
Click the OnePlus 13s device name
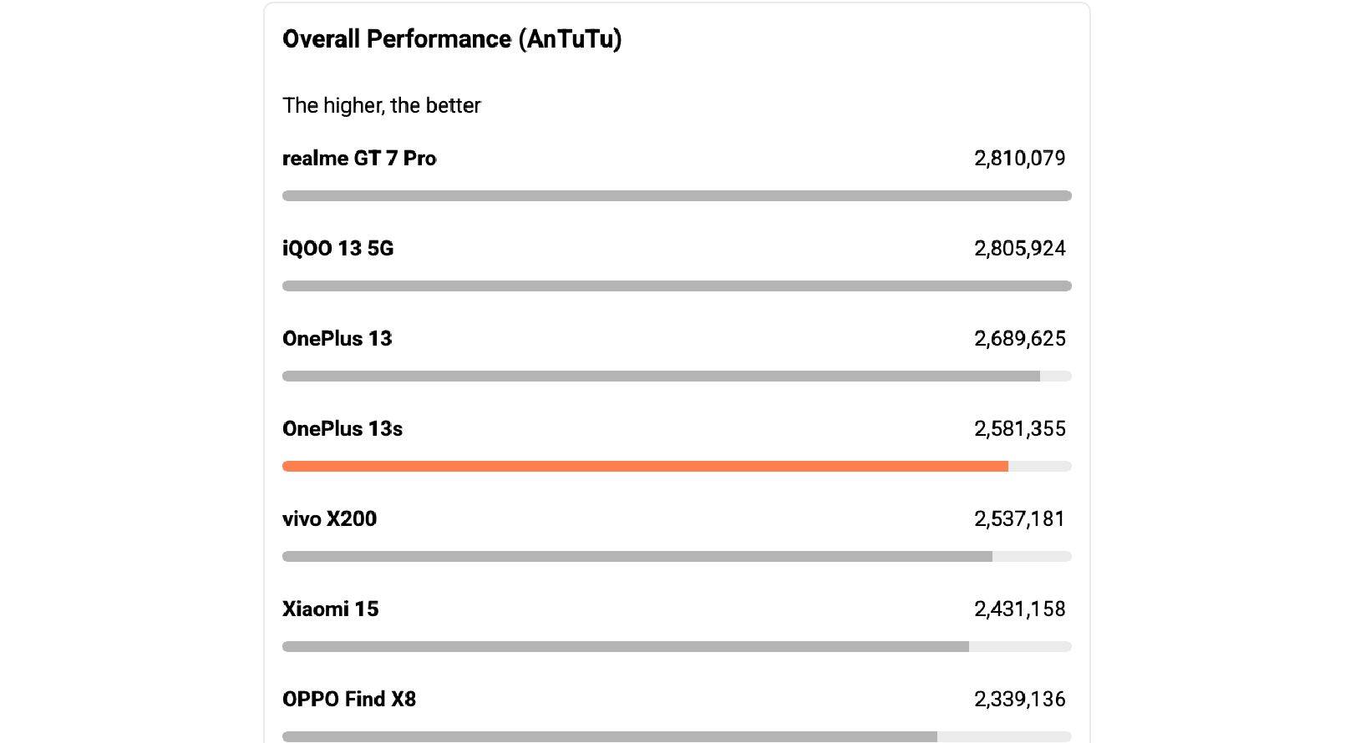point(343,429)
